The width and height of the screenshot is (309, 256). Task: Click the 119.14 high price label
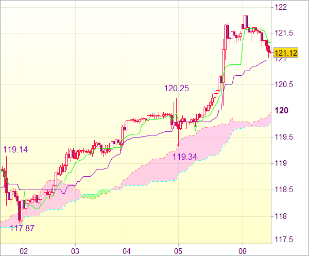coord(15,150)
